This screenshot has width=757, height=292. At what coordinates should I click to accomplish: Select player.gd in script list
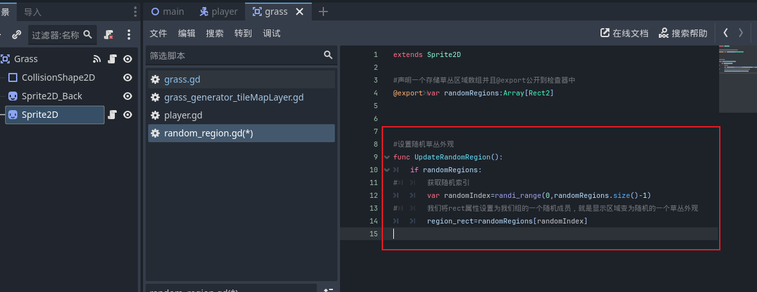(x=241, y=115)
